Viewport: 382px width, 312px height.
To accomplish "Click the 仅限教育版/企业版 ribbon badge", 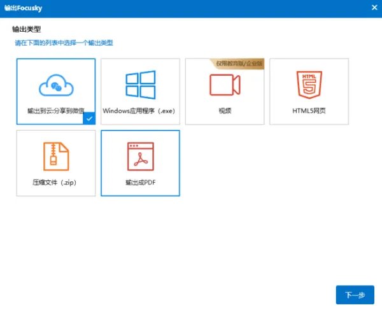I will click(239, 64).
